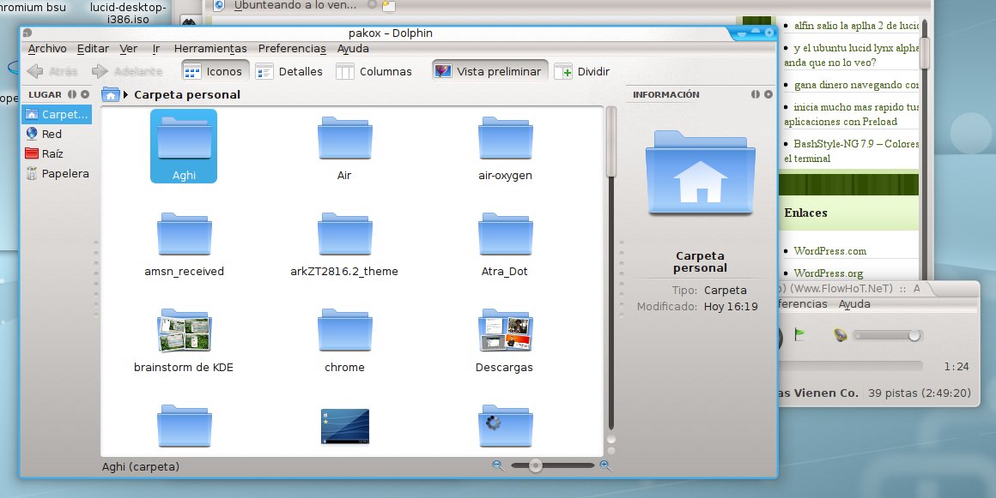Go forward with Adelante arrow
The image size is (996, 498).
126,71
